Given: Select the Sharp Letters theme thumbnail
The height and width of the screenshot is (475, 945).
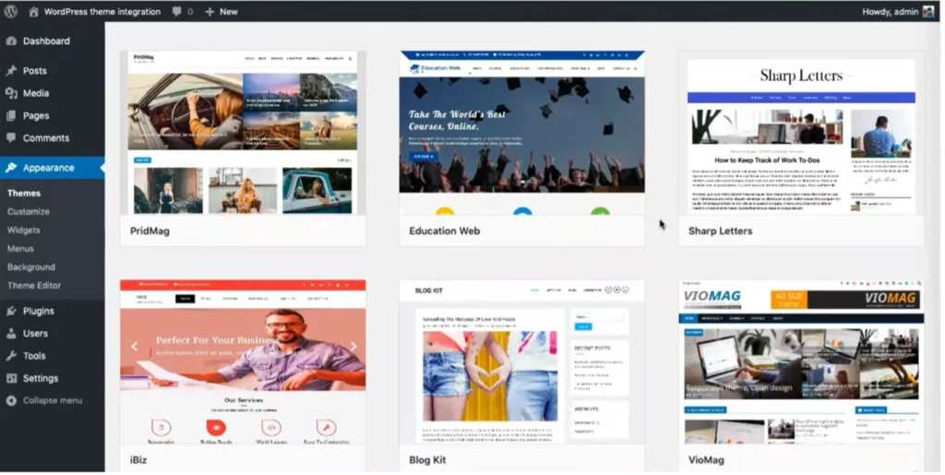Looking at the screenshot, I should pyautogui.click(x=801, y=133).
